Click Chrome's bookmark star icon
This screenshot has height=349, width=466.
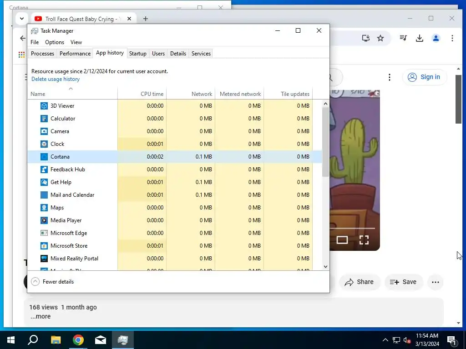380,38
